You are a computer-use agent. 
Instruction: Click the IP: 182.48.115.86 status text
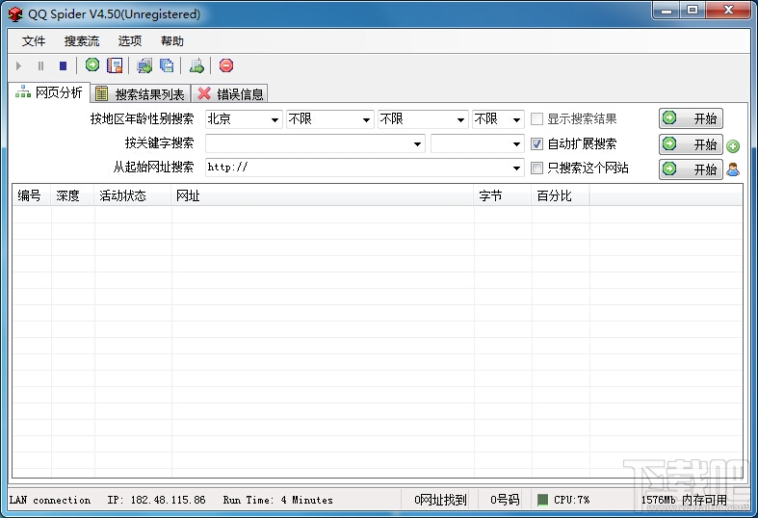(156, 500)
